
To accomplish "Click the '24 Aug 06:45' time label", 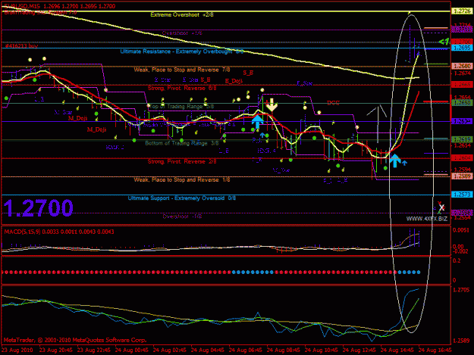I will click(245, 350).
